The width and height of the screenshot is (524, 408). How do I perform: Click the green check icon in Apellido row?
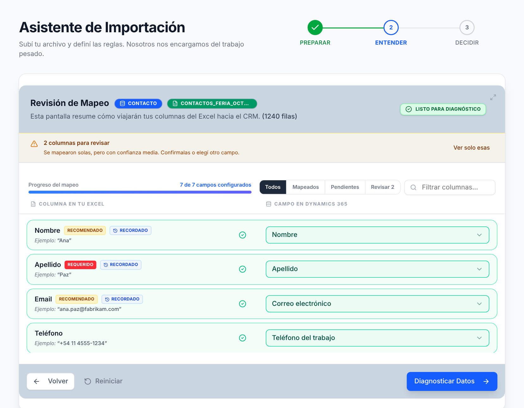pos(242,269)
